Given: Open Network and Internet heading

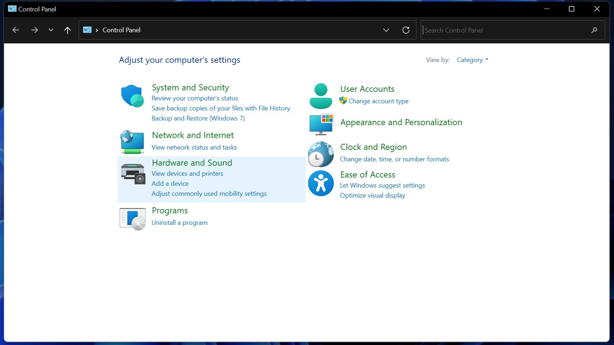Looking at the screenshot, I should coord(193,135).
